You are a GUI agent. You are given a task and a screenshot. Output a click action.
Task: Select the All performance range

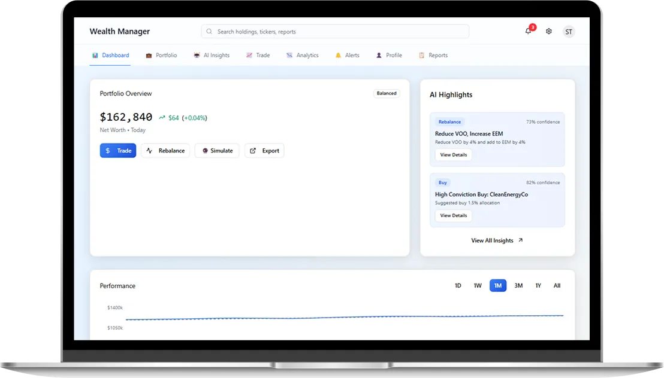point(557,286)
